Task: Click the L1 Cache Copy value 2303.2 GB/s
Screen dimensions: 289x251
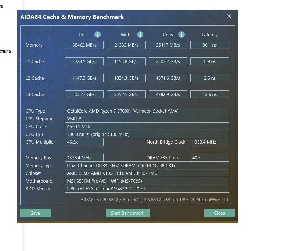Action: pos(168,61)
